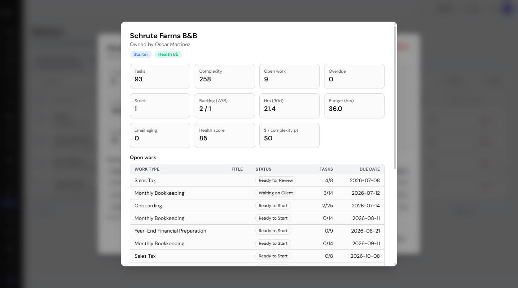
Task: Click Ready to Start pill in Onboarding row
Action: coord(273,206)
